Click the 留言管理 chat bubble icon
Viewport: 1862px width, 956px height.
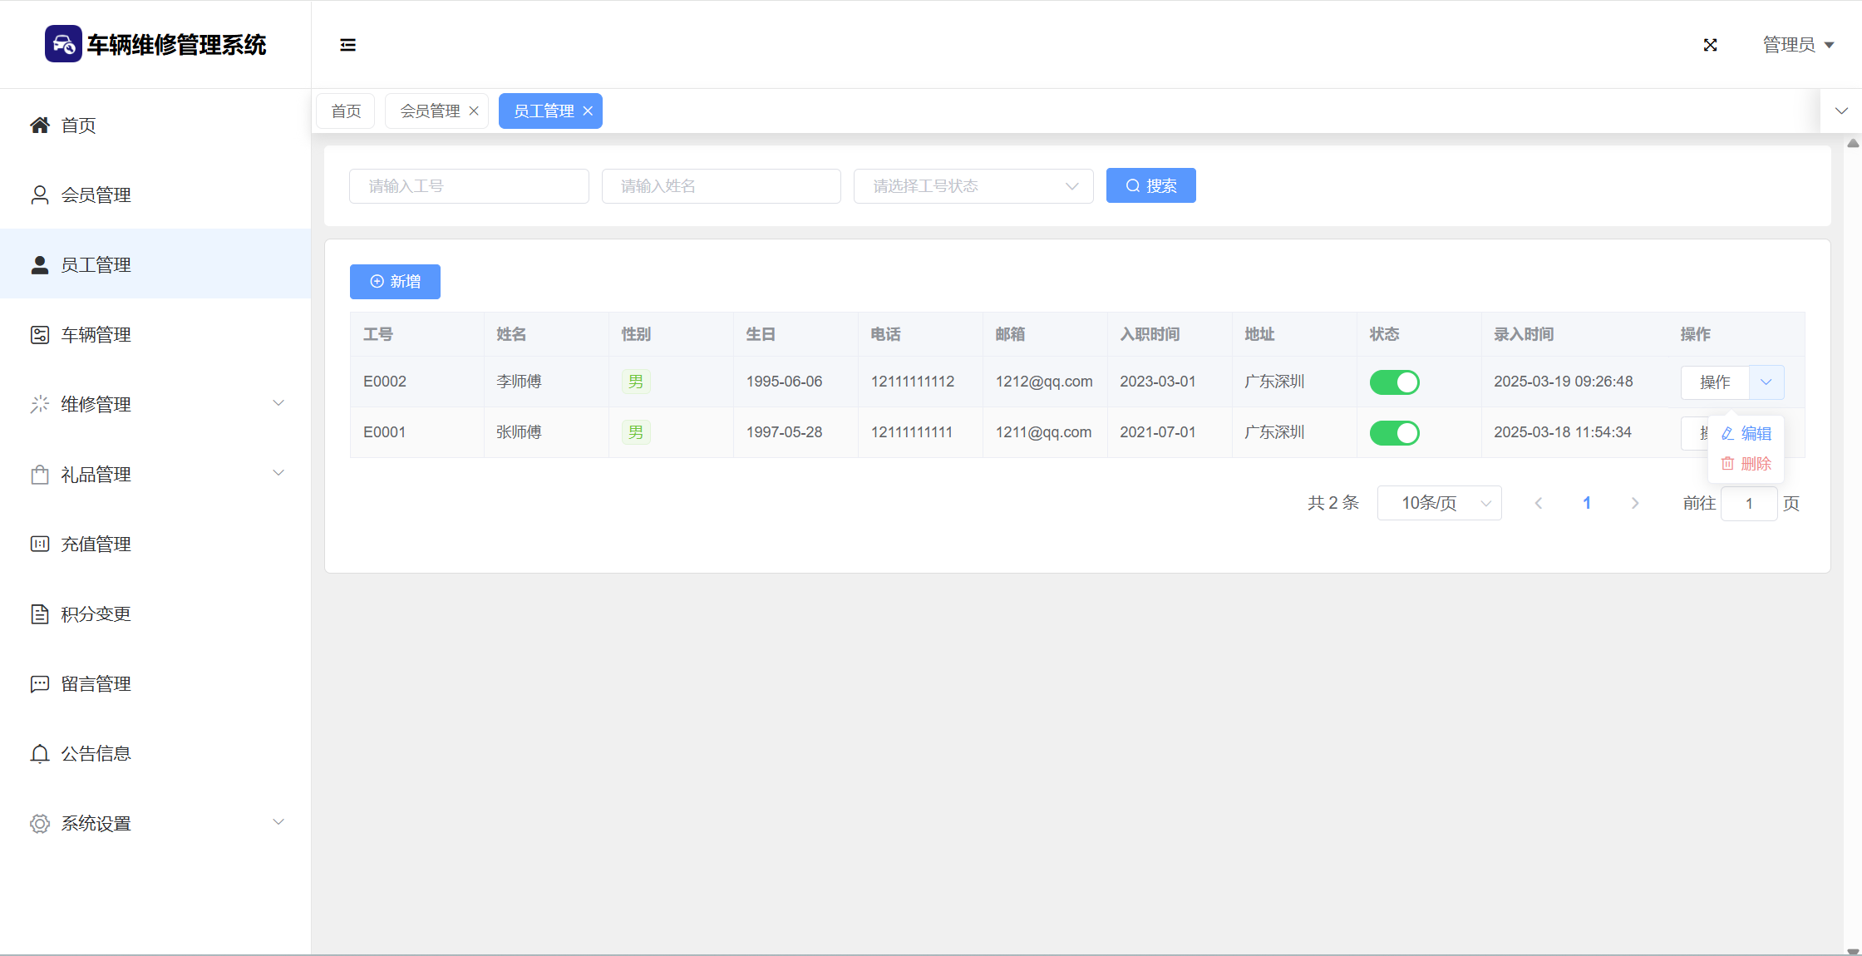[x=39, y=684]
